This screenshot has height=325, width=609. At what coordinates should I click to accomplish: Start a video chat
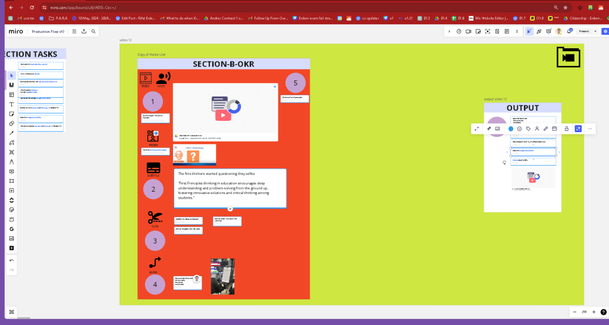[x=469, y=32]
